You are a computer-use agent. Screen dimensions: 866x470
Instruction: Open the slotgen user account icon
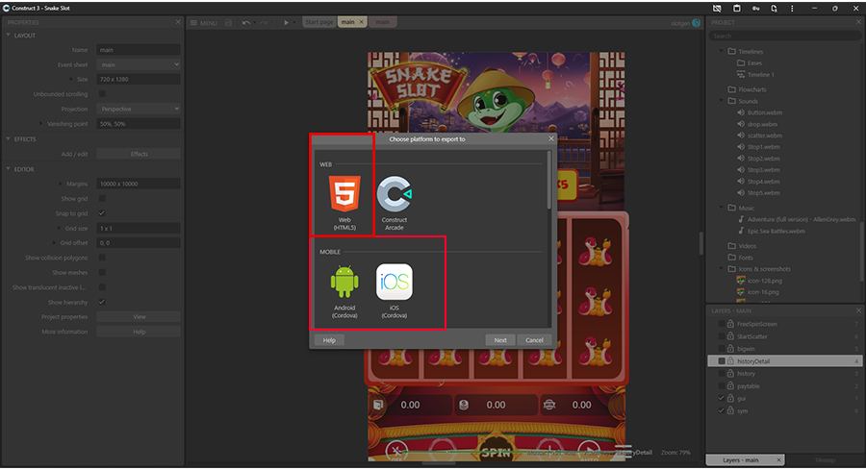696,23
